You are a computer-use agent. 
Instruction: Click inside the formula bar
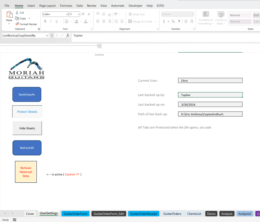(x=130, y=35)
